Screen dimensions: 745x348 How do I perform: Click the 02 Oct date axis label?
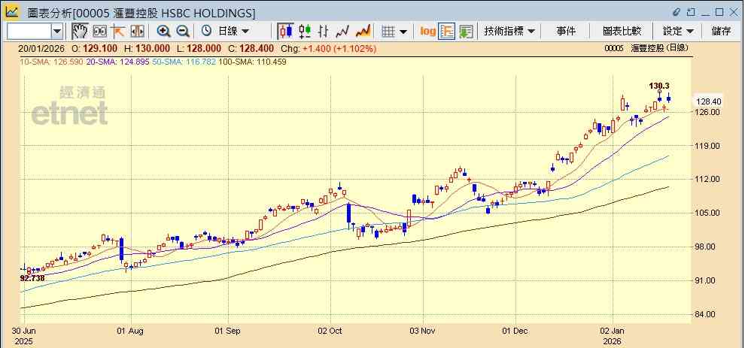point(330,331)
